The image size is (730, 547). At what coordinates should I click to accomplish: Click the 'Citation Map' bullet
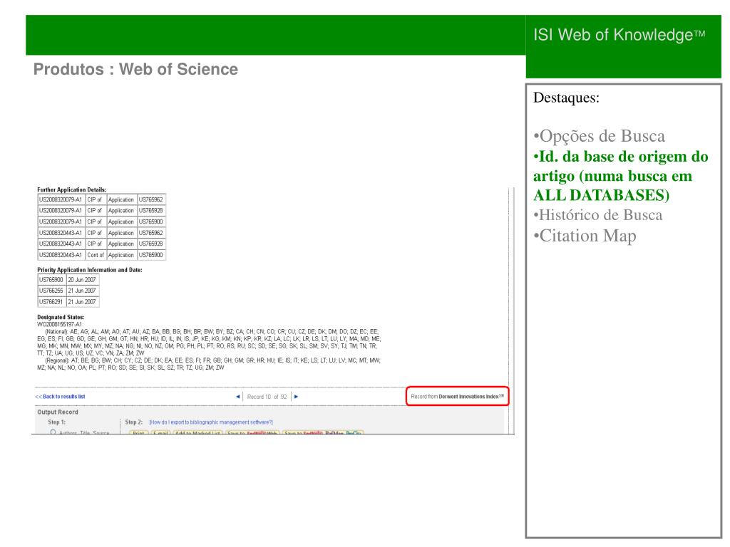585,236
